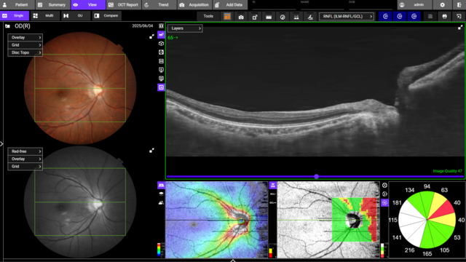Toggle the highlighted clock-sector chart icon
466x262 pixels.
point(384,202)
